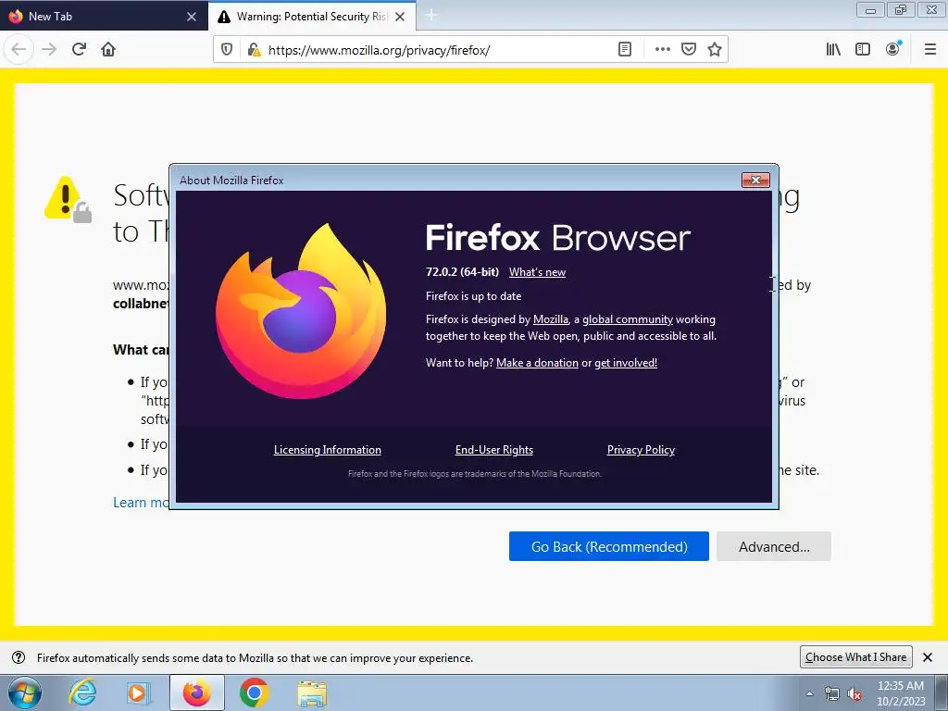
Task: Open Windows Media Player taskbar icon
Action: 139,692
